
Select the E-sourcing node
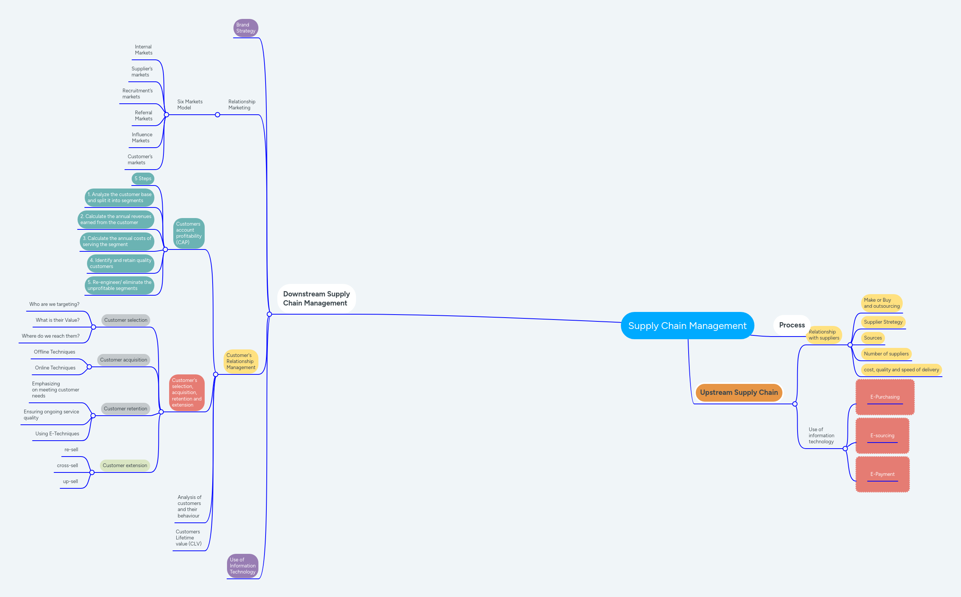883,435
